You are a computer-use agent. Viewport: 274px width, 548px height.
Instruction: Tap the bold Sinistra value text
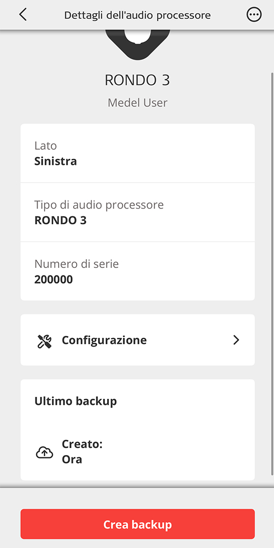click(56, 161)
